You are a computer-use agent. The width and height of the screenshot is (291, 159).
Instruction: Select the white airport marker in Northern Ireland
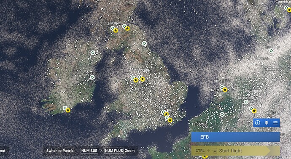(93, 53)
